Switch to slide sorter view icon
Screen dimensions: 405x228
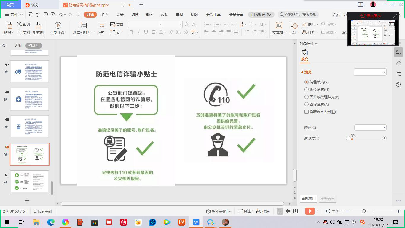click(x=288, y=211)
